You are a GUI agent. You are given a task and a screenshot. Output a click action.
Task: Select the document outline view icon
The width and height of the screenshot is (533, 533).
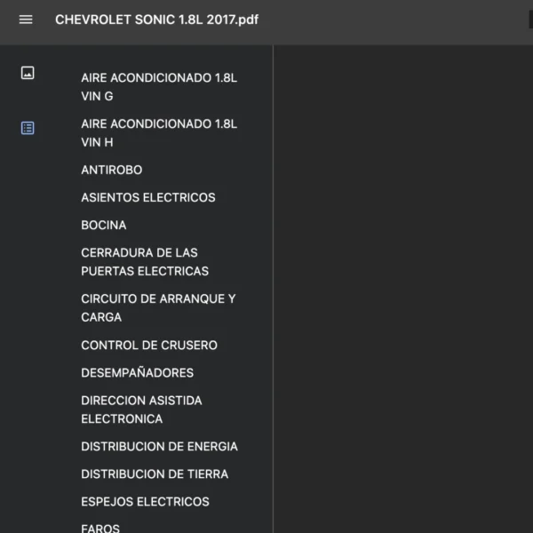click(28, 128)
